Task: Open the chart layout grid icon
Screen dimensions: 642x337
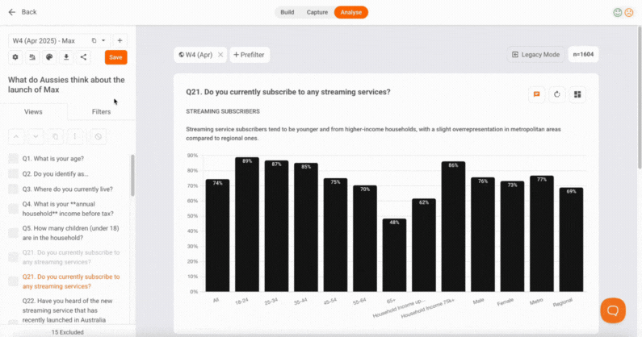Action: 577,94
